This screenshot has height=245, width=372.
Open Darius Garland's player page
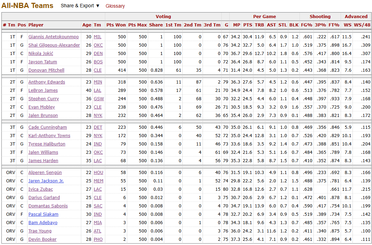[x=44, y=197]
